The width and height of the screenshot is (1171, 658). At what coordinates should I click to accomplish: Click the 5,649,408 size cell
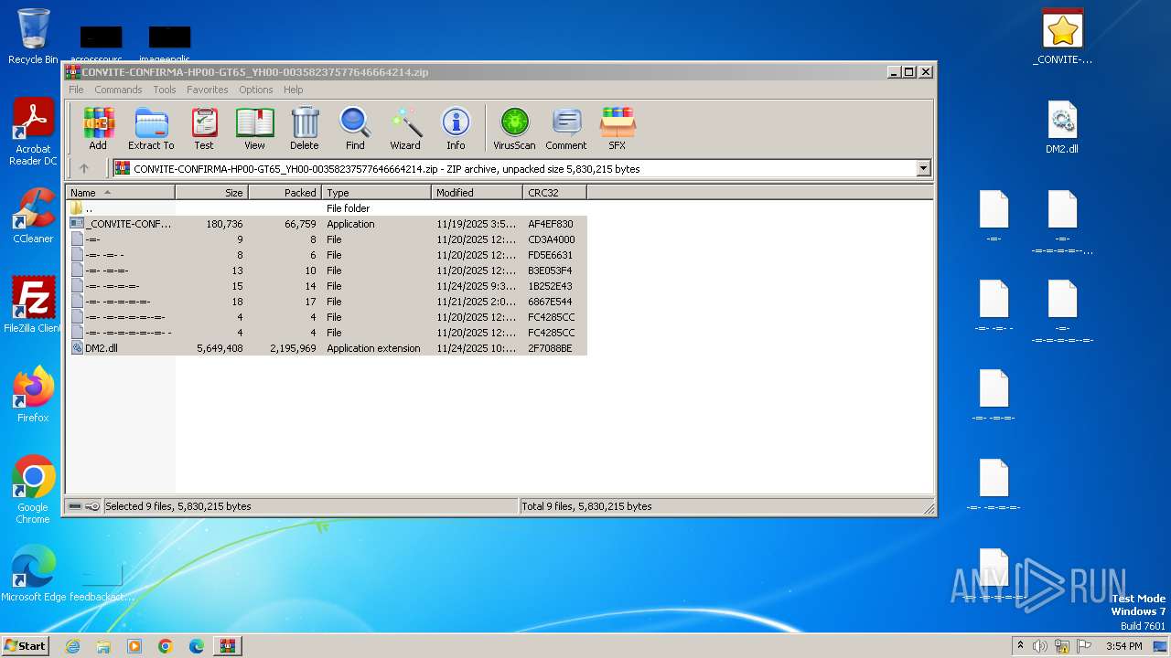click(x=220, y=348)
